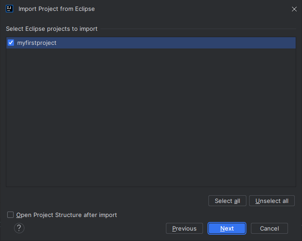This screenshot has width=302, height=241.
Task: Enable Open Project Structure after import
Action: 10,215
